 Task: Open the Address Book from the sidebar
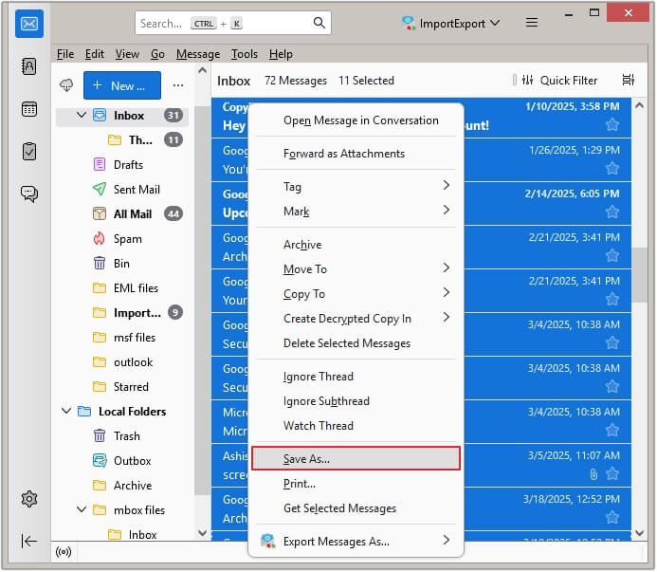tap(28, 66)
